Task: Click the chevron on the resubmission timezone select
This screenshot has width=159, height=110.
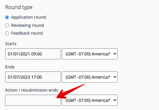Action: [x=115, y=100]
